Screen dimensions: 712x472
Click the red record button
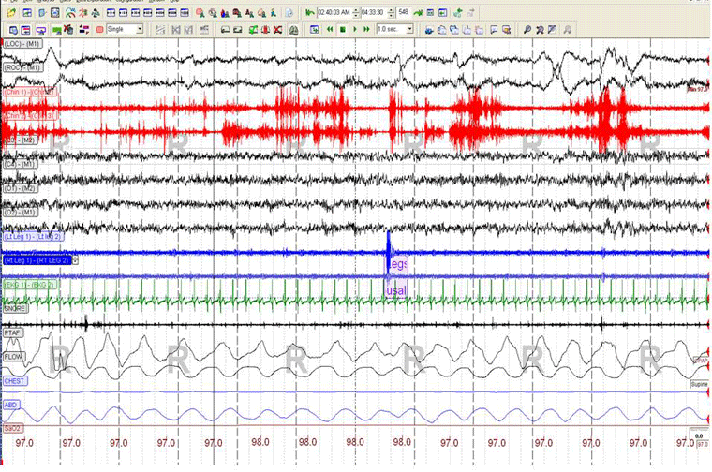coord(98,30)
